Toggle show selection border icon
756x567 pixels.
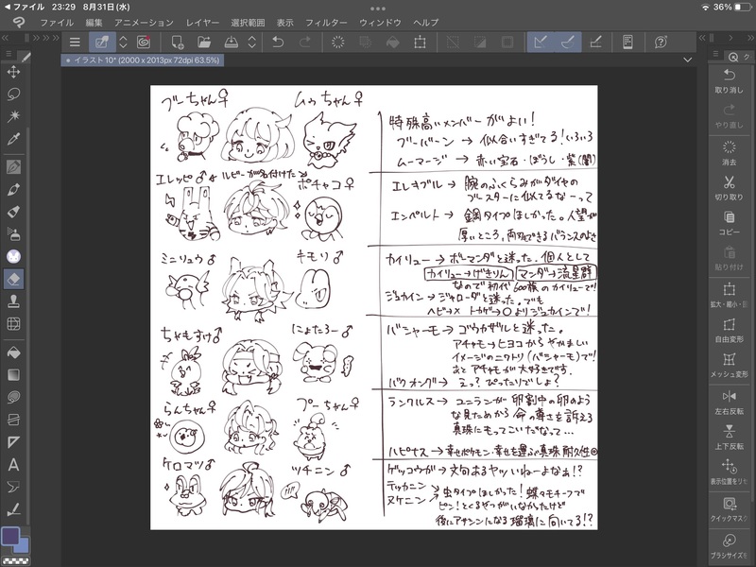507,42
